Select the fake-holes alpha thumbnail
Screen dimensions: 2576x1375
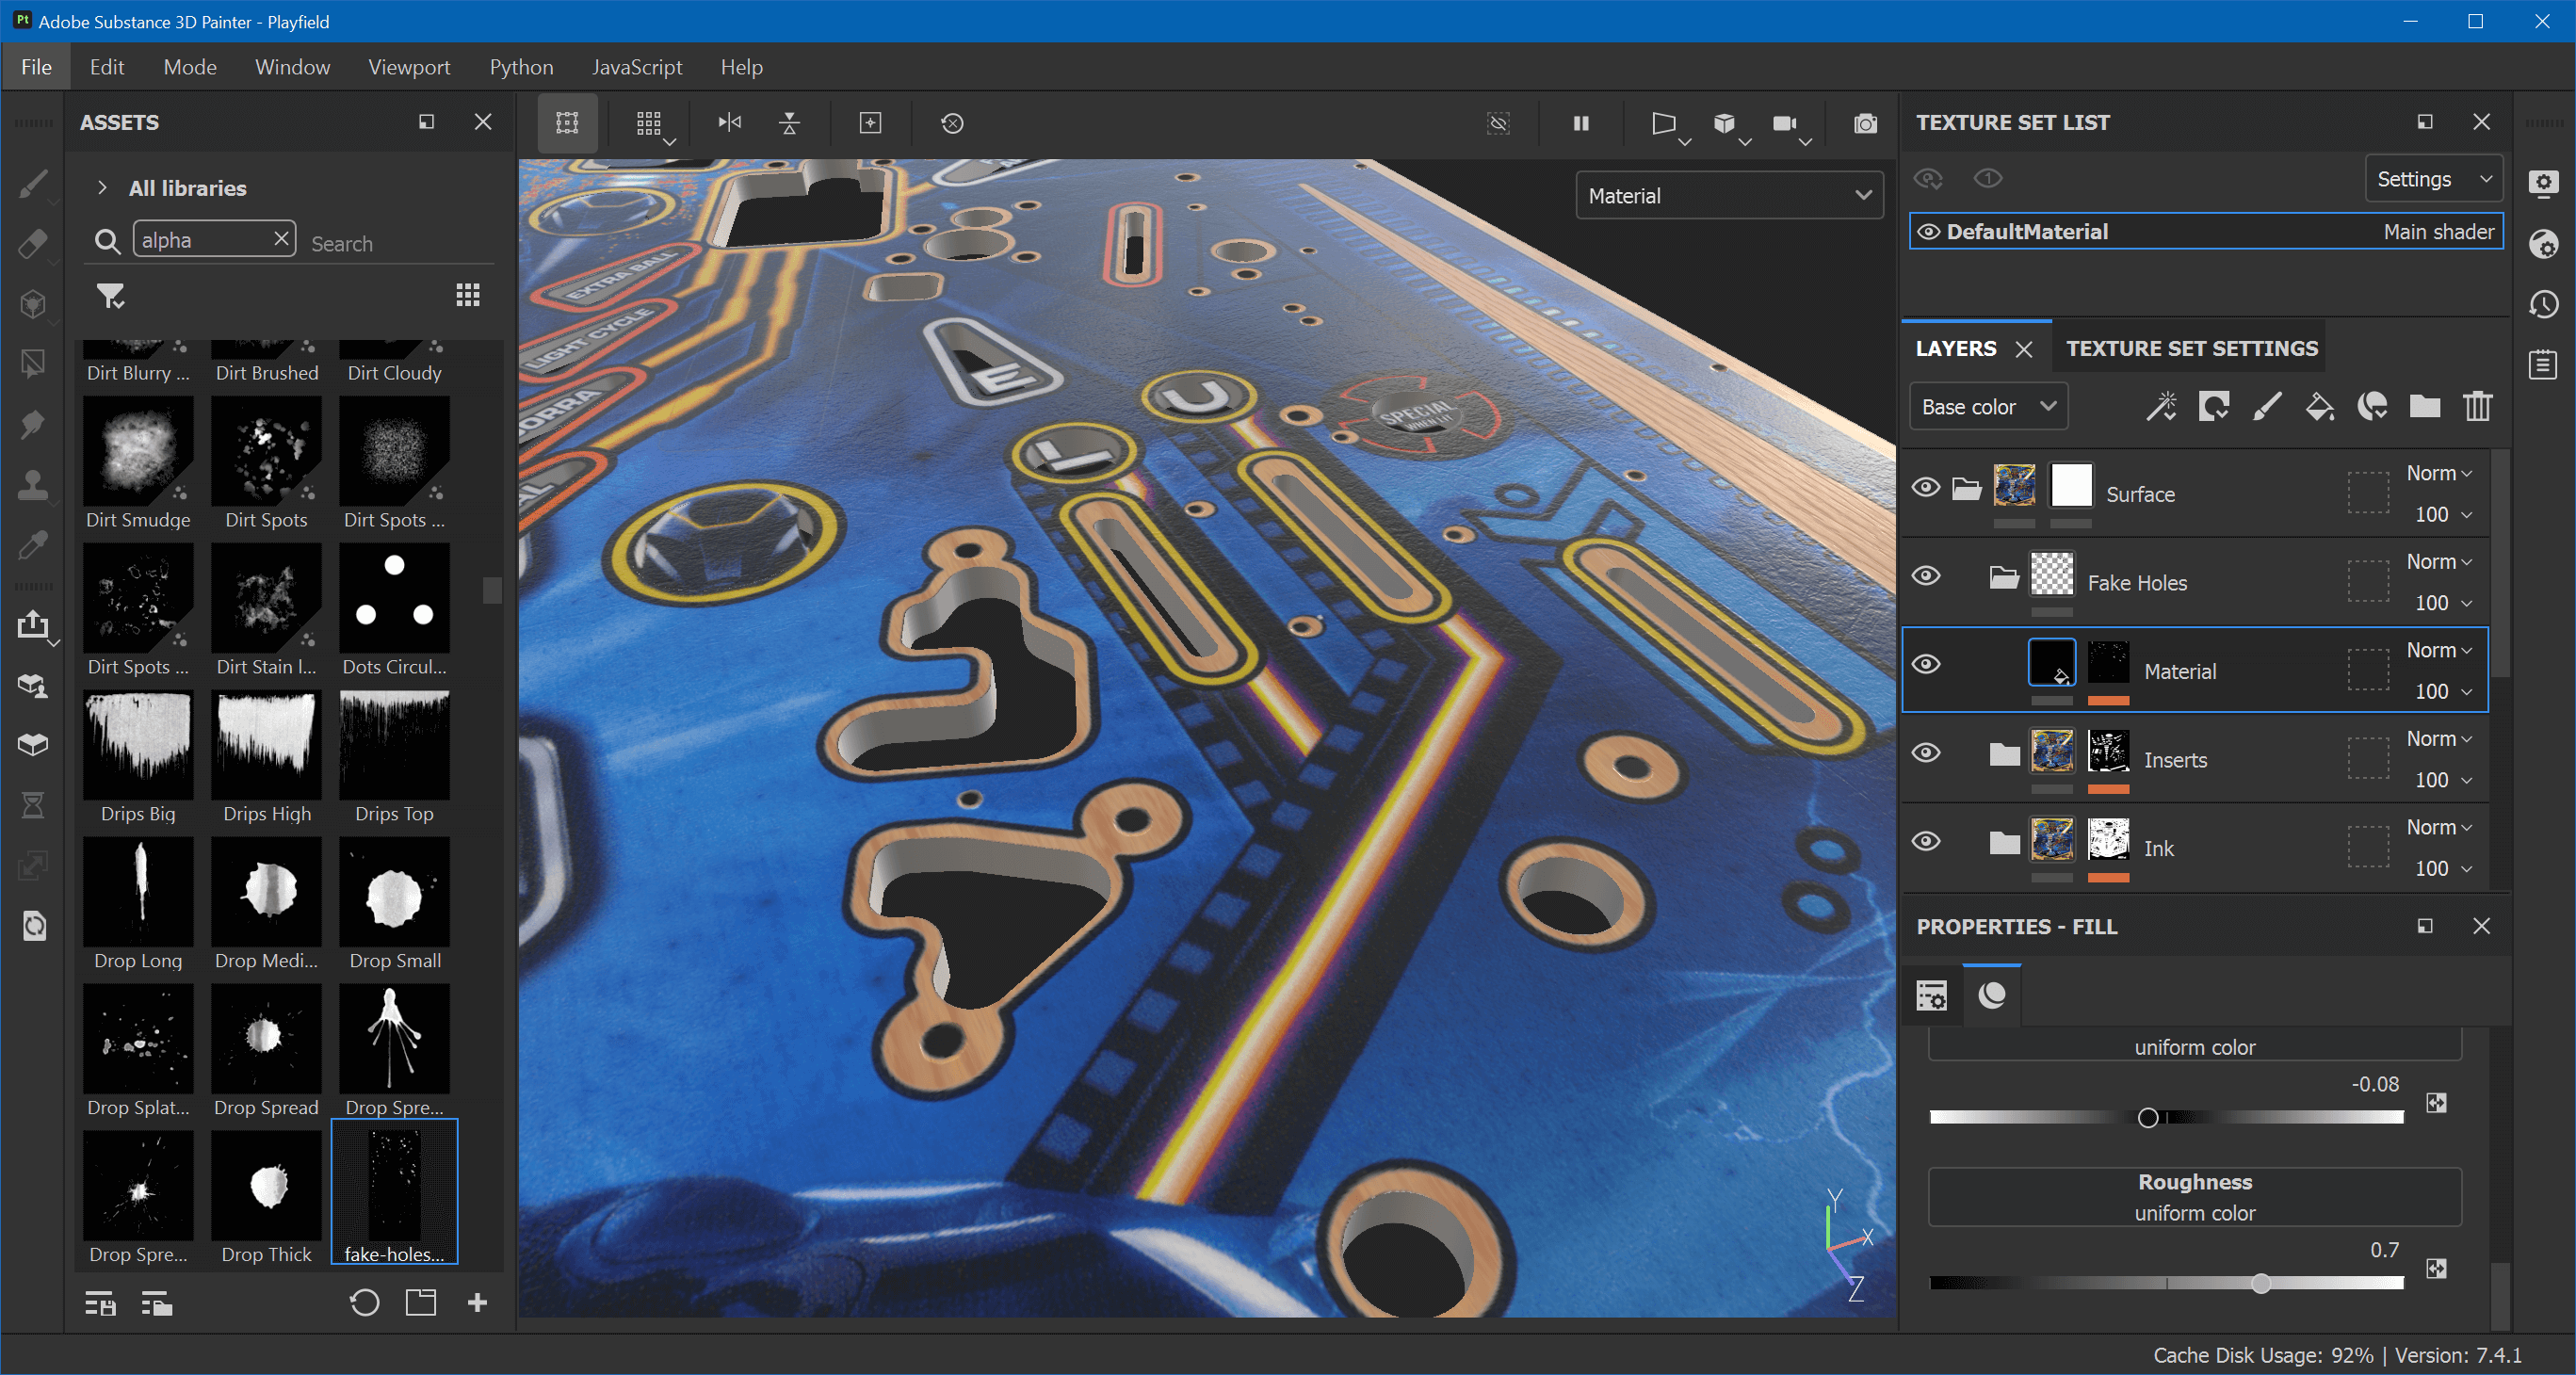pos(395,1193)
